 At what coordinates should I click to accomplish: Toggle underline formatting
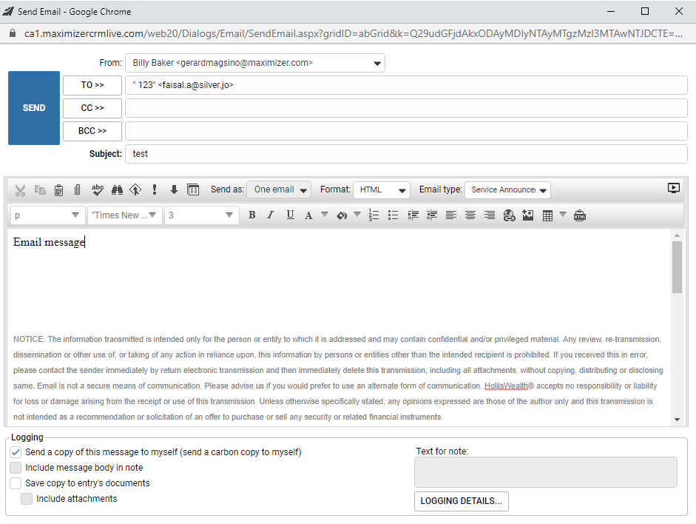point(290,215)
